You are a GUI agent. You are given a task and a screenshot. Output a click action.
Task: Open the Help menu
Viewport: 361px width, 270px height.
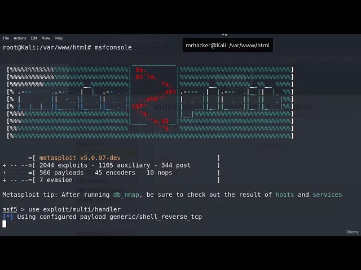tap(59, 38)
